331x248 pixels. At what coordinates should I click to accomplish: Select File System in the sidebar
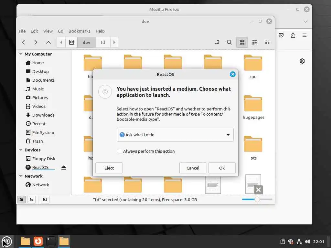43,132
